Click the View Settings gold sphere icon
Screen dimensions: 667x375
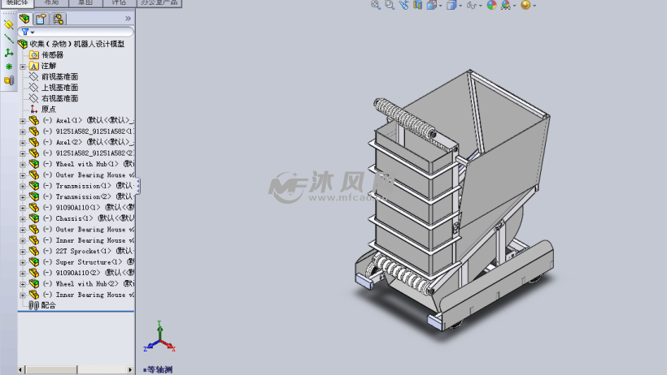(525, 5)
